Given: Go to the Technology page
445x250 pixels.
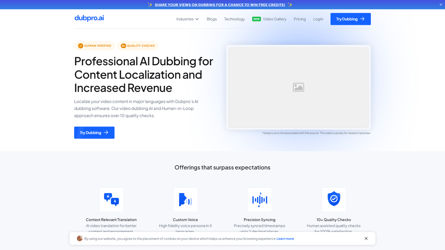Looking at the screenshot, I should pos(234,19).
